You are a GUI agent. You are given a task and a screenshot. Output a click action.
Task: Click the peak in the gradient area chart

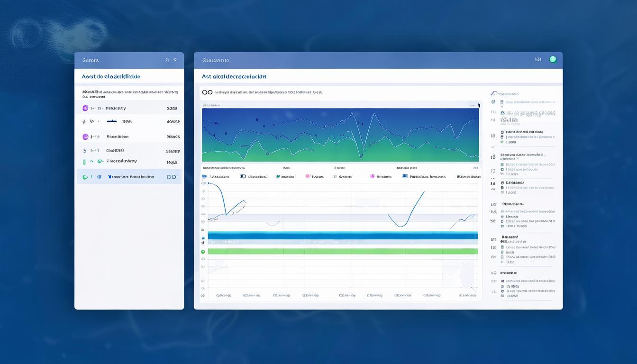coord(353,113)
